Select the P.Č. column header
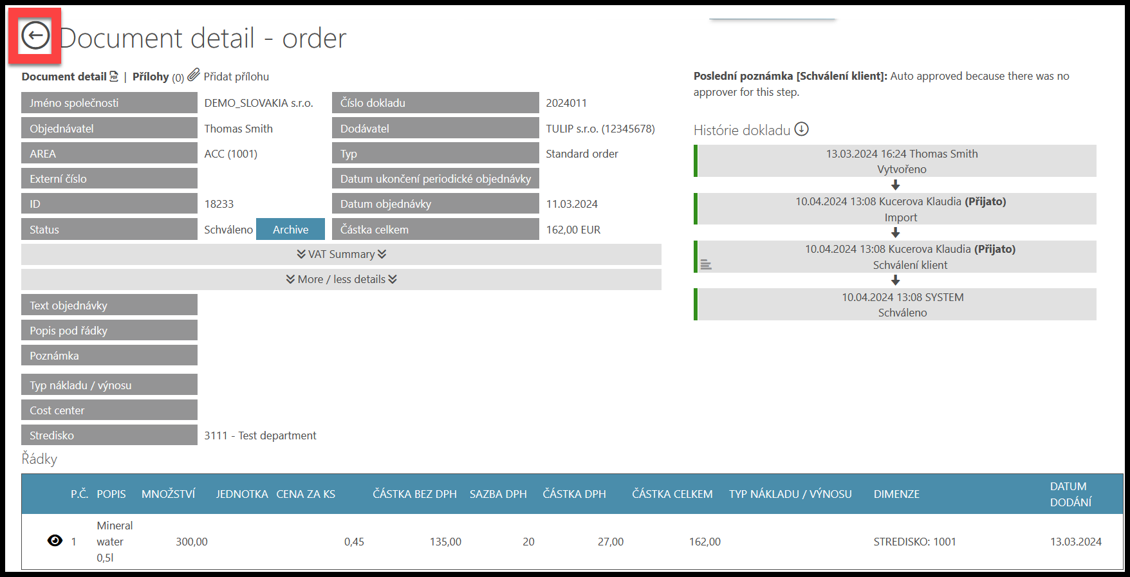 pyautogui.click(x=79, y=494)
